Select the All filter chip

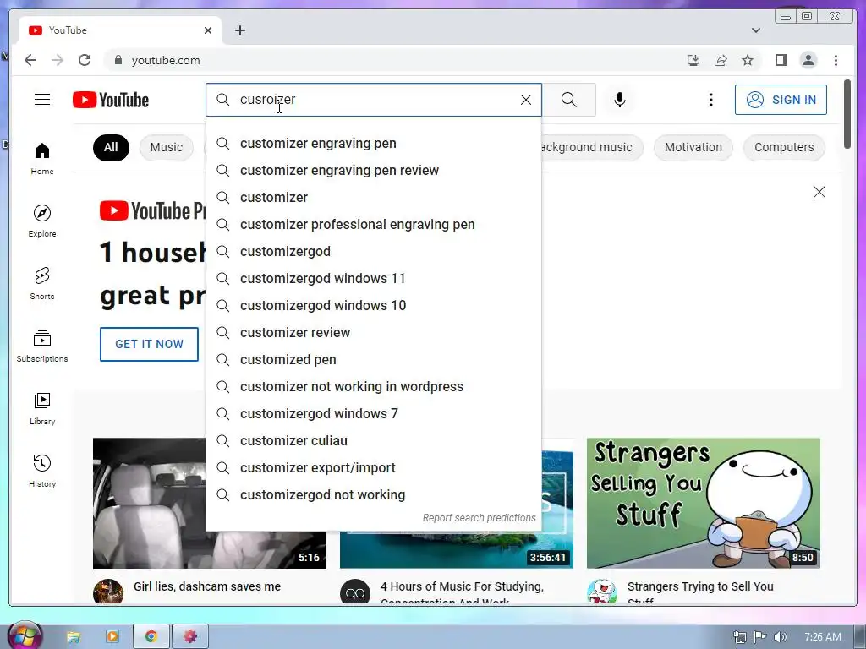(111, 147)
